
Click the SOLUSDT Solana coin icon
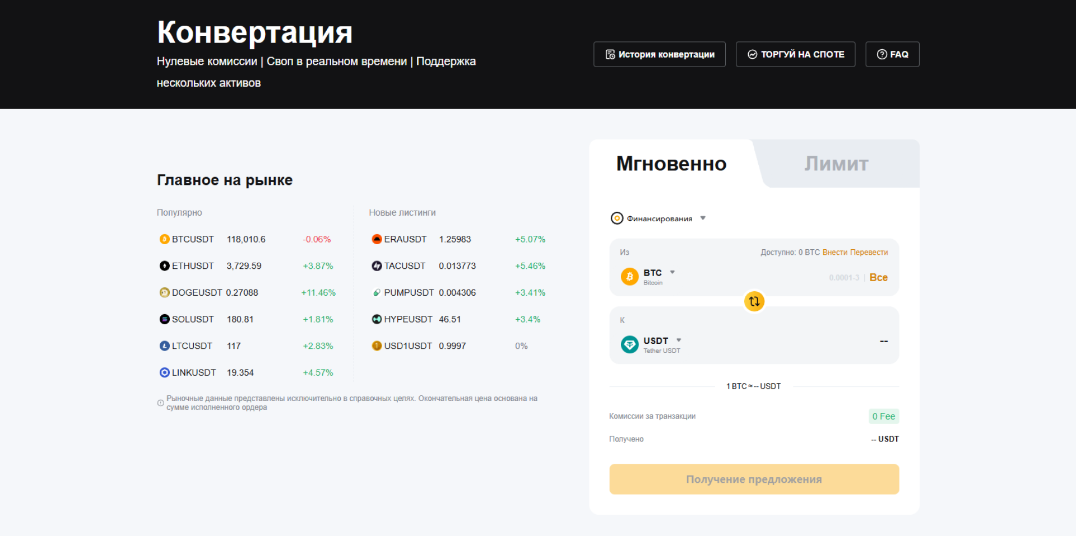[164, 319]
